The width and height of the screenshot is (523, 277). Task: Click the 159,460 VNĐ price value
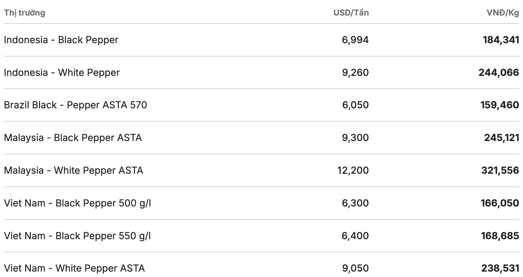[x=500, y=105]
